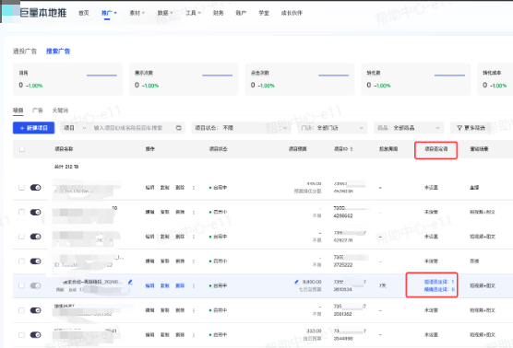Click the 更多筛选 filter button

point(471,128)
